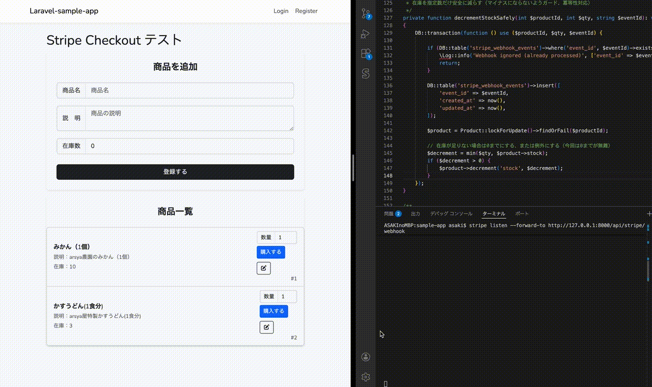Click the terminal command line text
This screenshot has height=387, width=652.
514,228
